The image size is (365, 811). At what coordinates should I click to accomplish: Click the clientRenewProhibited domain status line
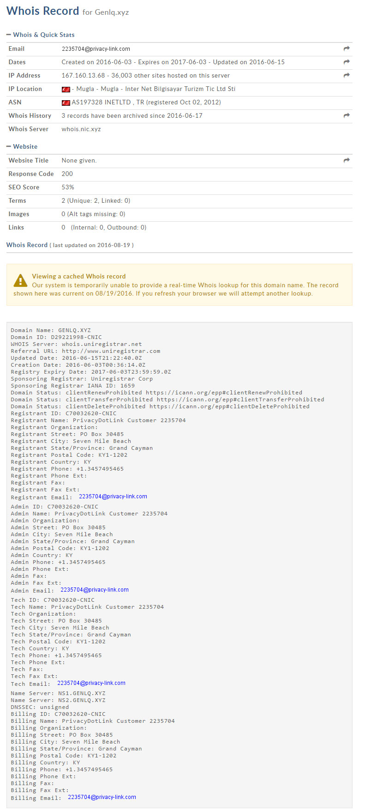click(156, 393)
